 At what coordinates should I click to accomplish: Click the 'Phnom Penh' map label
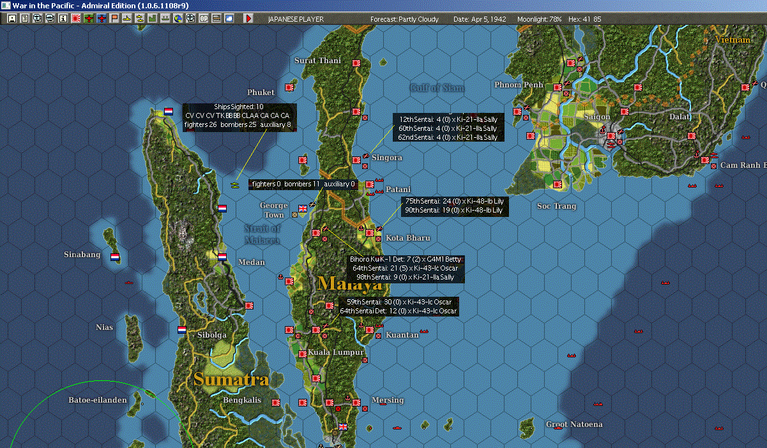tap(519, 85)
